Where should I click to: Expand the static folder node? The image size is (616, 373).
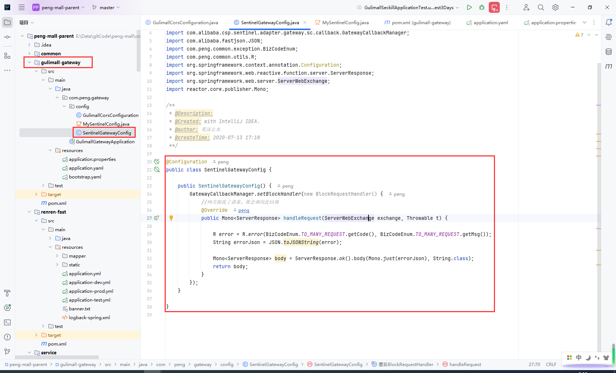[57, 265]
